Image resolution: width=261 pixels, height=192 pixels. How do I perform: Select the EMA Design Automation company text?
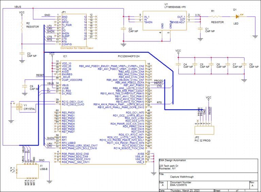click(173, 160)
